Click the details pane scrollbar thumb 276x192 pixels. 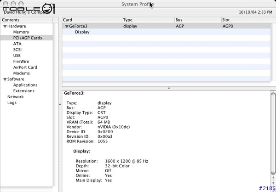(273, 134)
